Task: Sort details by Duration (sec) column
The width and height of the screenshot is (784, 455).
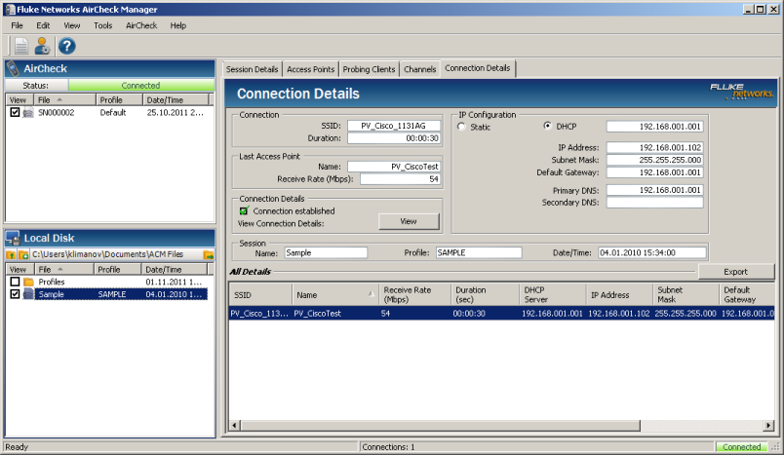Action: pyautogui.click(x=486, y=294)
